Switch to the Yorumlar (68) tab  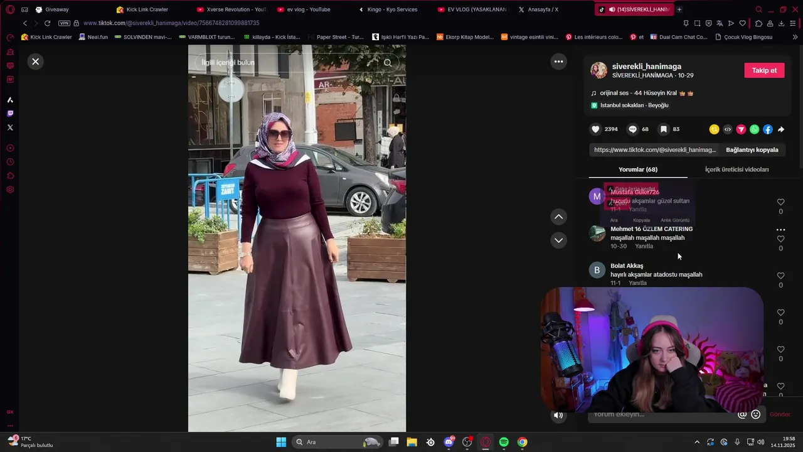click(x=638, y=169)
